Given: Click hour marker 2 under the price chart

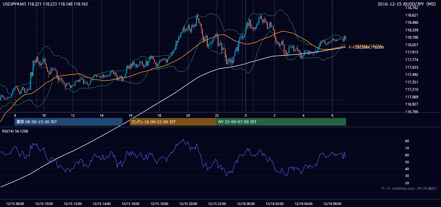Looking at the screenshot, I should pos(275,115).
